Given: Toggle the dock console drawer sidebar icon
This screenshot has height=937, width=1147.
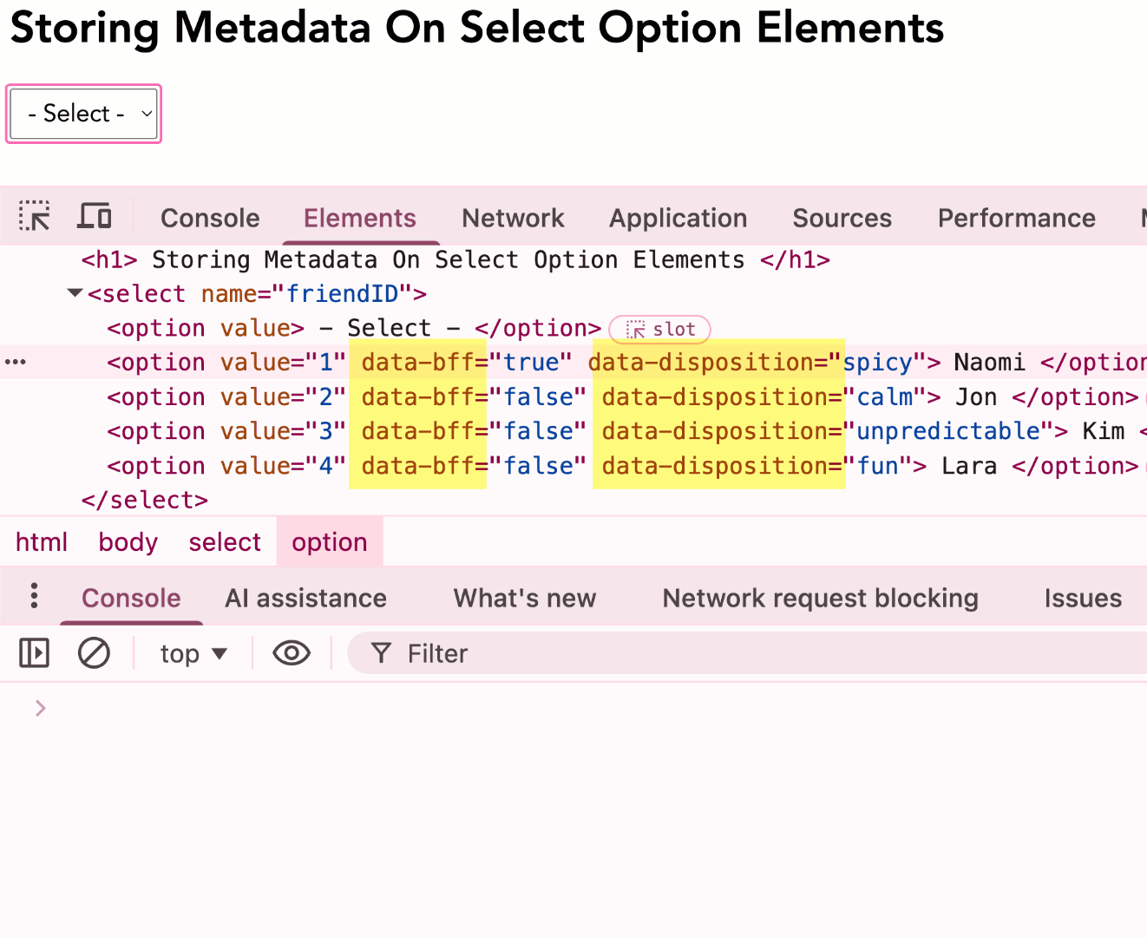Looking at the screenshot, I should pos(34,652).
